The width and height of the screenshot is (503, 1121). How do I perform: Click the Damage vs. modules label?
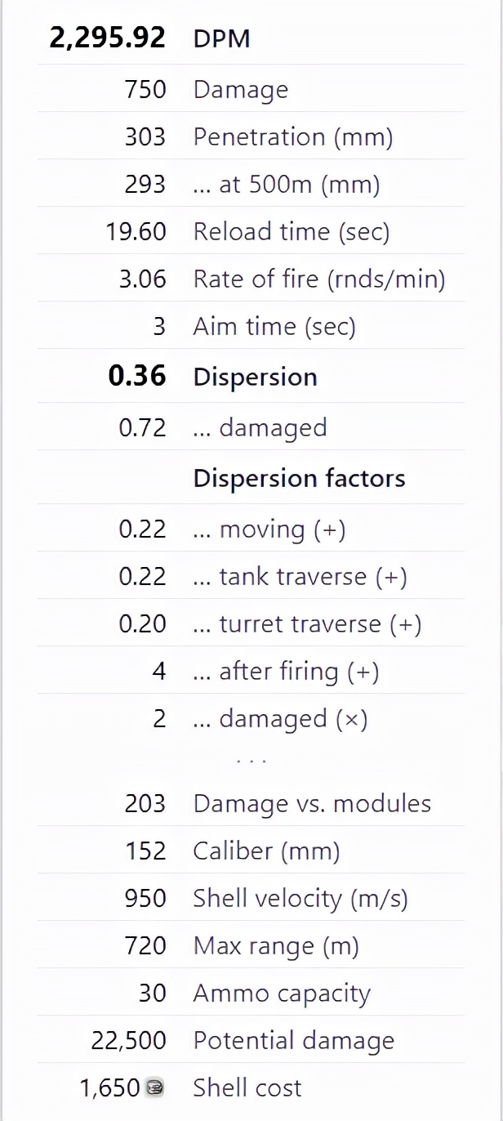click(x=312, y=803)
